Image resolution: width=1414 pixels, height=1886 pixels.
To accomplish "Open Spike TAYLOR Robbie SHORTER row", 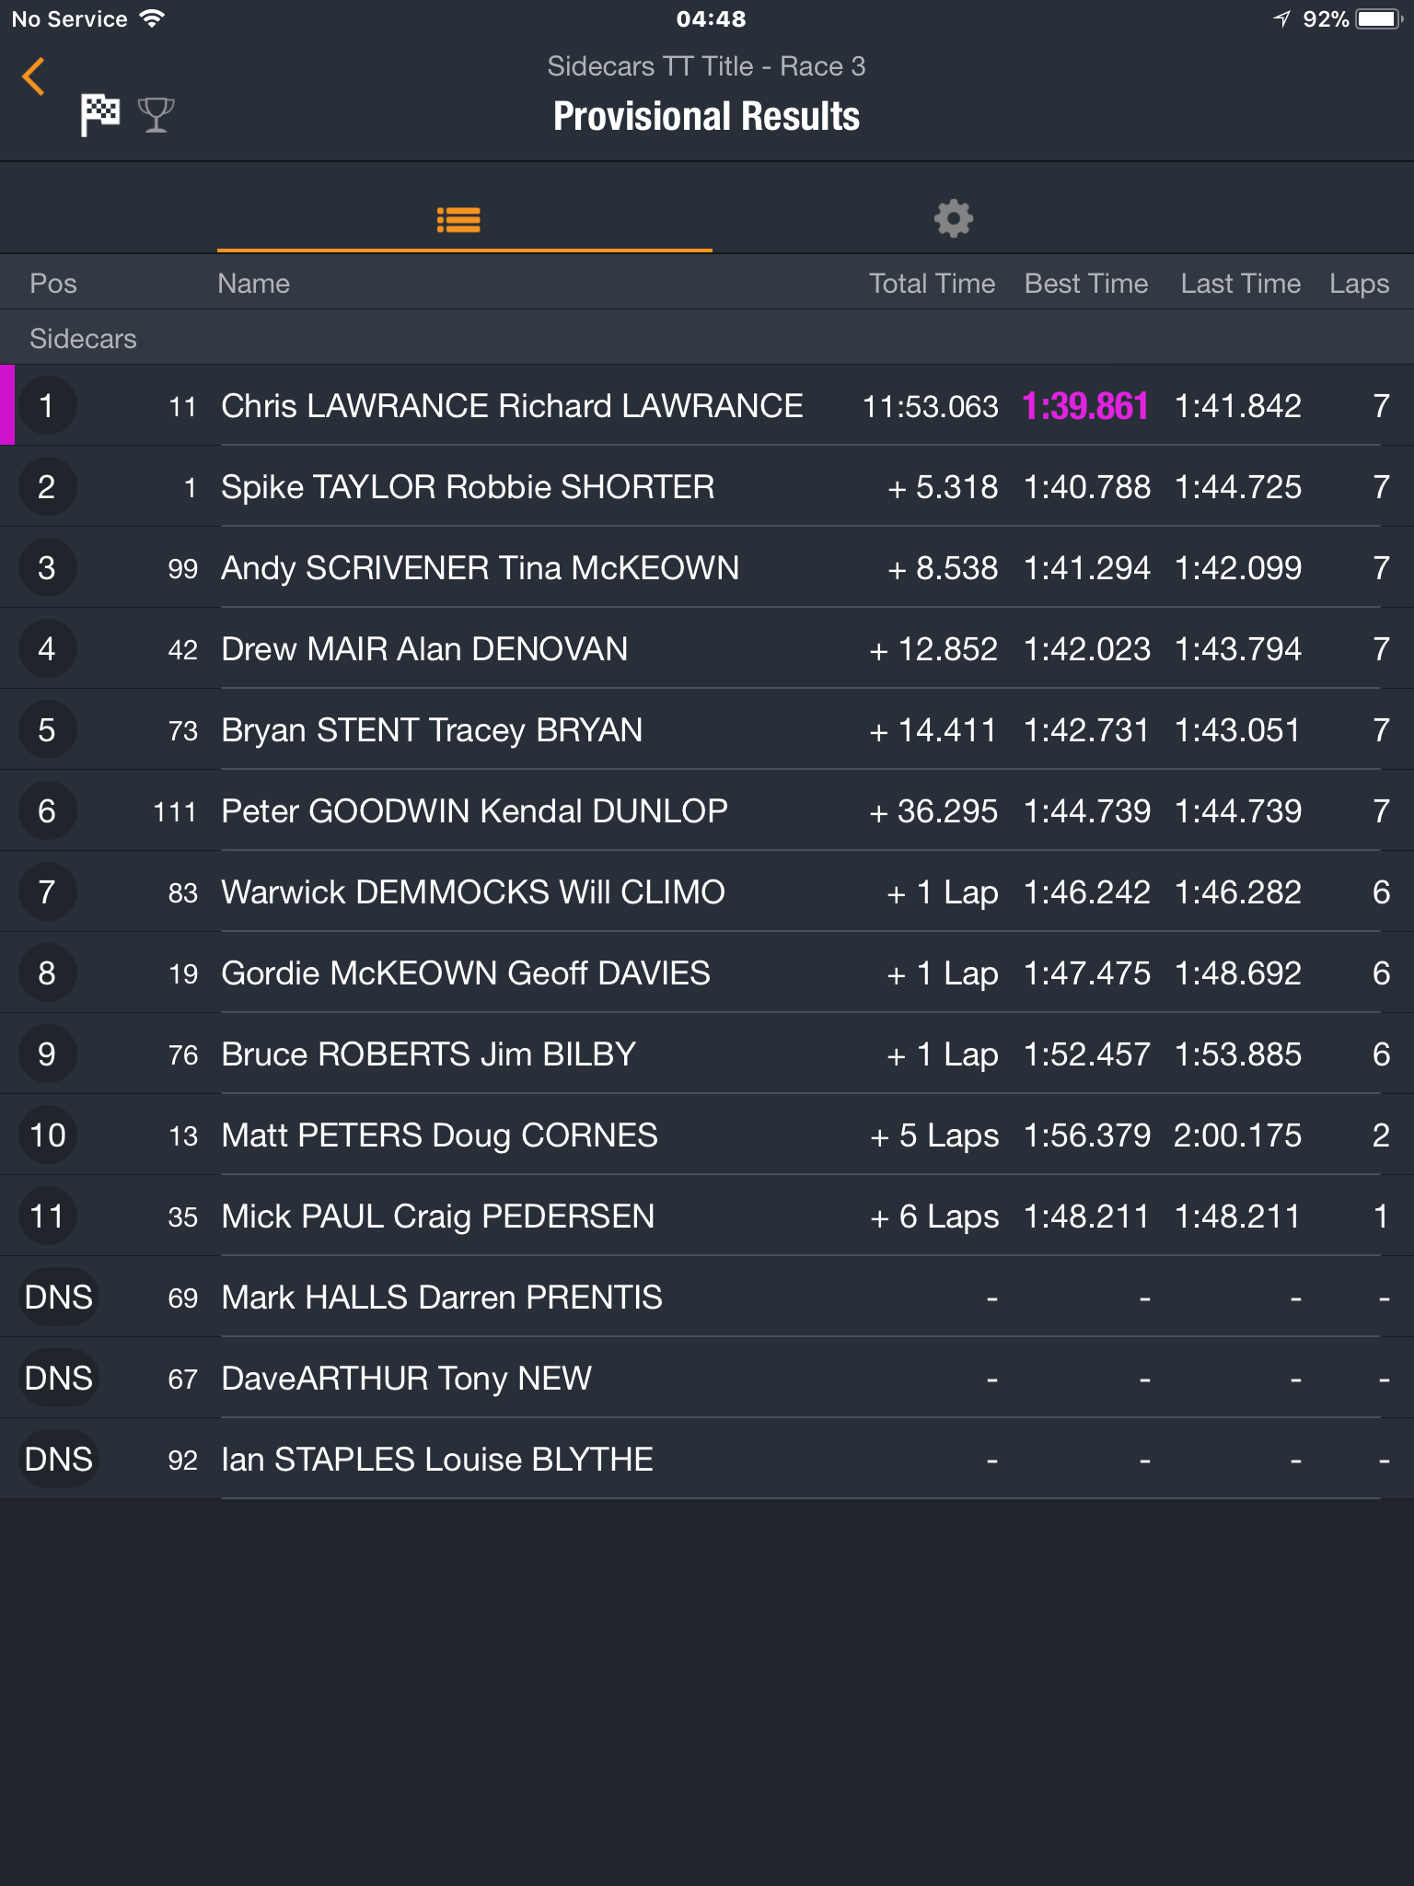I will (x=707, y=487).
